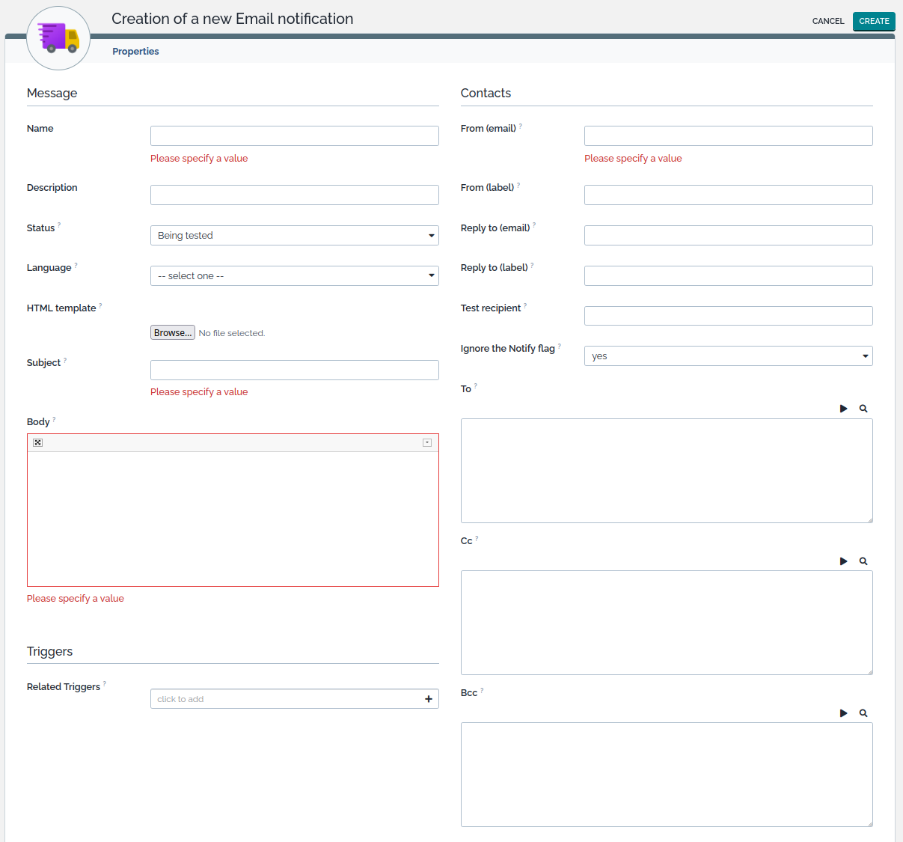Image resolution: width=903 pixels, height=842 pixels.
Task: Click into the Subject text field
Action: [x=294, y=370]
